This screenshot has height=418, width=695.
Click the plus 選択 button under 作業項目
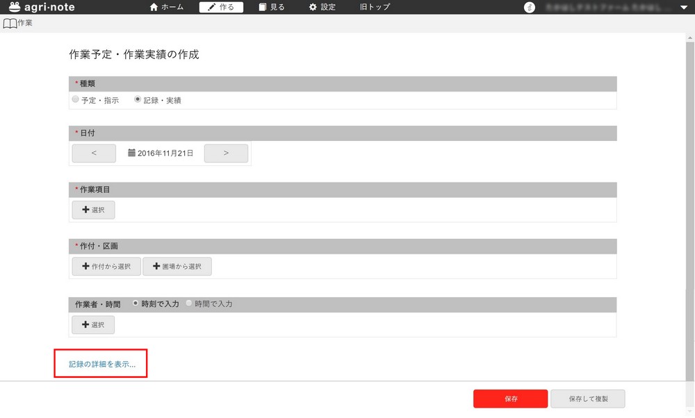(x=93, y=210)
